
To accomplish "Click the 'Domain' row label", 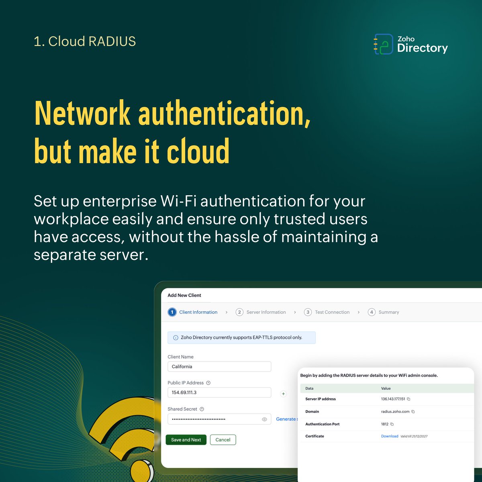I will coord(312,411).
